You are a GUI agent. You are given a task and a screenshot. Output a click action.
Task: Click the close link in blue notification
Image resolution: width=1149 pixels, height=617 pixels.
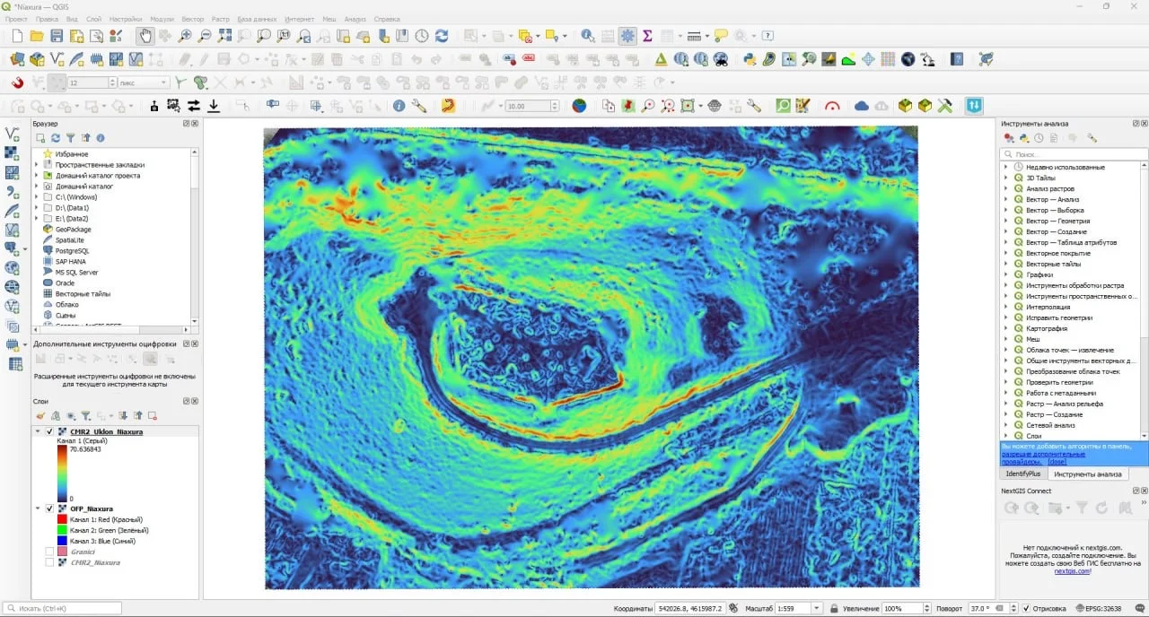(x=1057, y=461)
